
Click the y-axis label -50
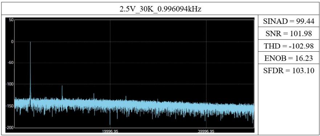(11, 63)
